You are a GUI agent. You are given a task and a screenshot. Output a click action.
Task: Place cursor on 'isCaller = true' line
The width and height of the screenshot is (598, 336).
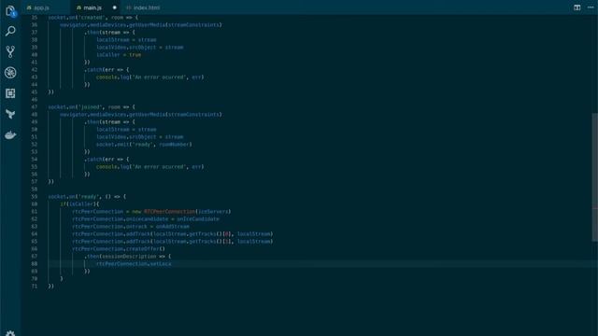[119, 55]
